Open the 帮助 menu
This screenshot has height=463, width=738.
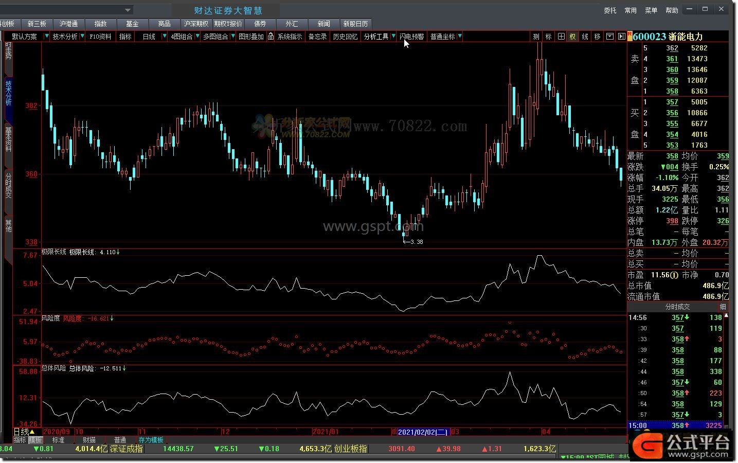(x=672, y=10)
